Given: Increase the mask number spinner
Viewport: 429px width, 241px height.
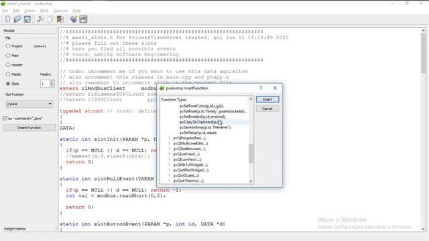Looking at the screenshot, I should coord(52,82).
